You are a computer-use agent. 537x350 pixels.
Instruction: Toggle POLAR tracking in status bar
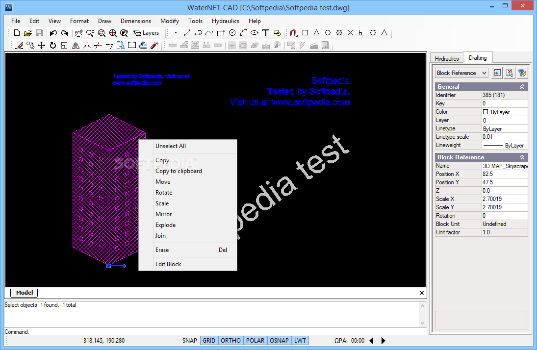(x=255, y=340)
